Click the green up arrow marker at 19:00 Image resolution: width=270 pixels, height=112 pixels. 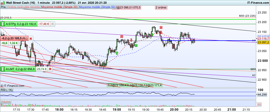[117, 53]
